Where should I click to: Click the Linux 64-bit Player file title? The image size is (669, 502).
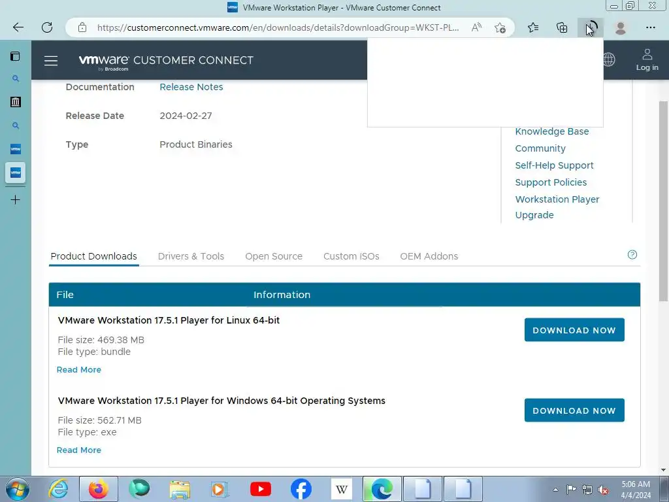169,320
